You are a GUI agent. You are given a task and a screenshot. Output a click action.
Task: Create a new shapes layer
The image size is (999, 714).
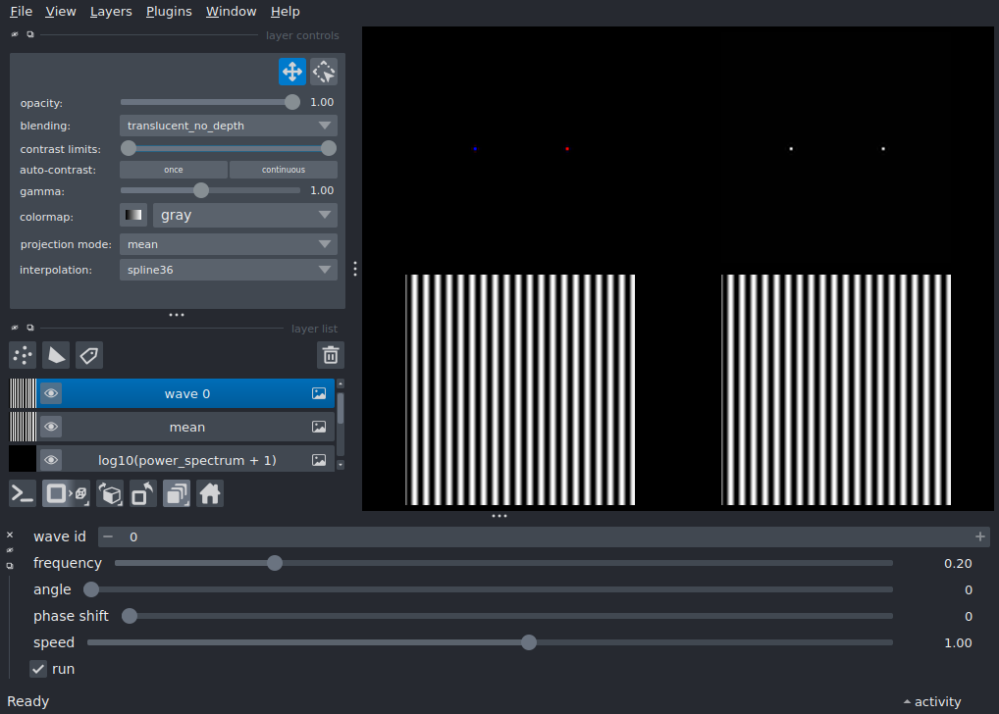pos(56,355)
